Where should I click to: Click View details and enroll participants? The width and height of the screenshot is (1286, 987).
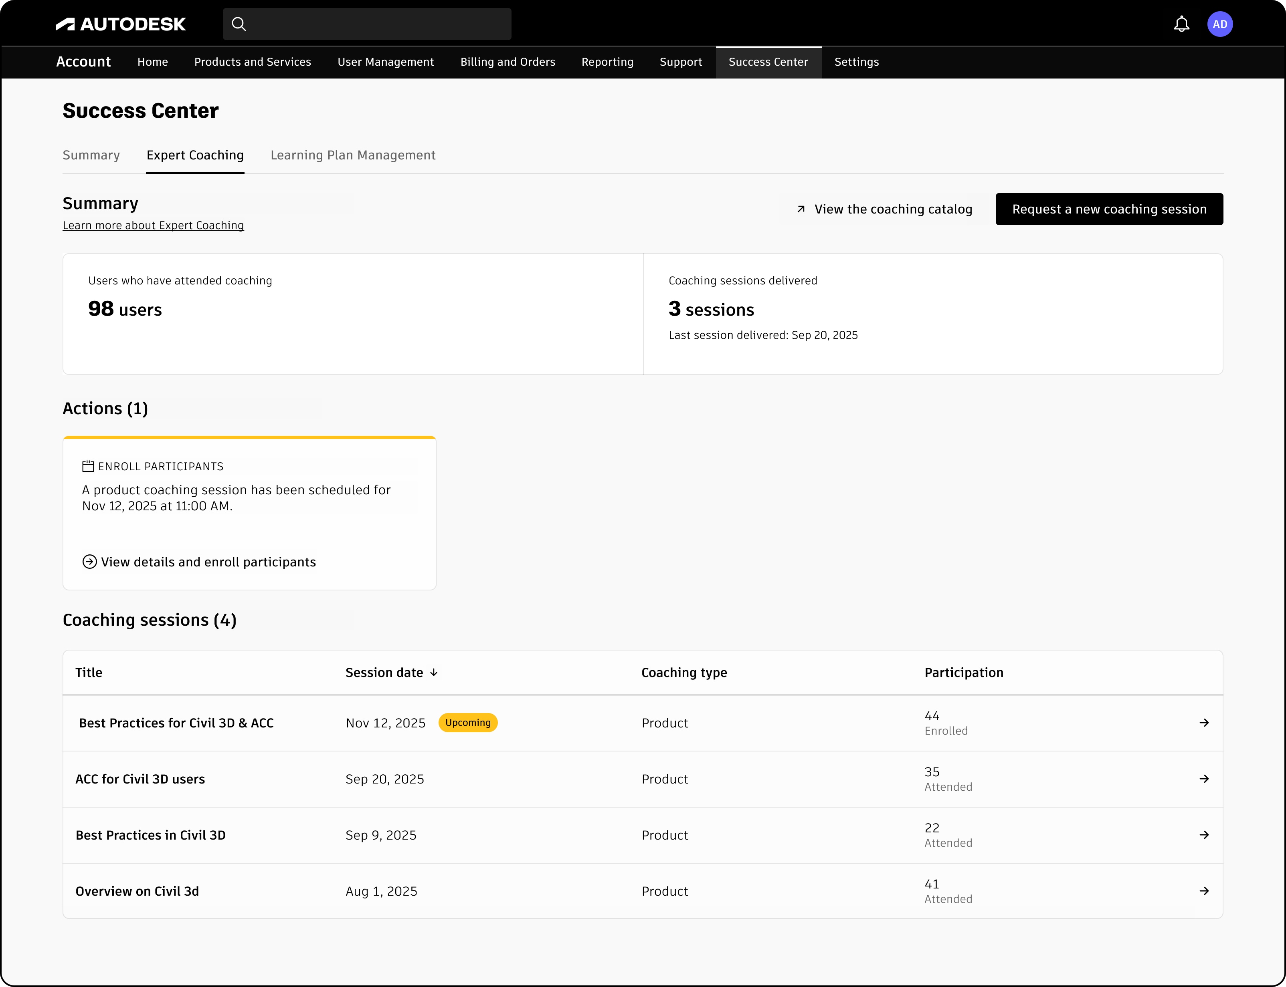tap(208, 562)
